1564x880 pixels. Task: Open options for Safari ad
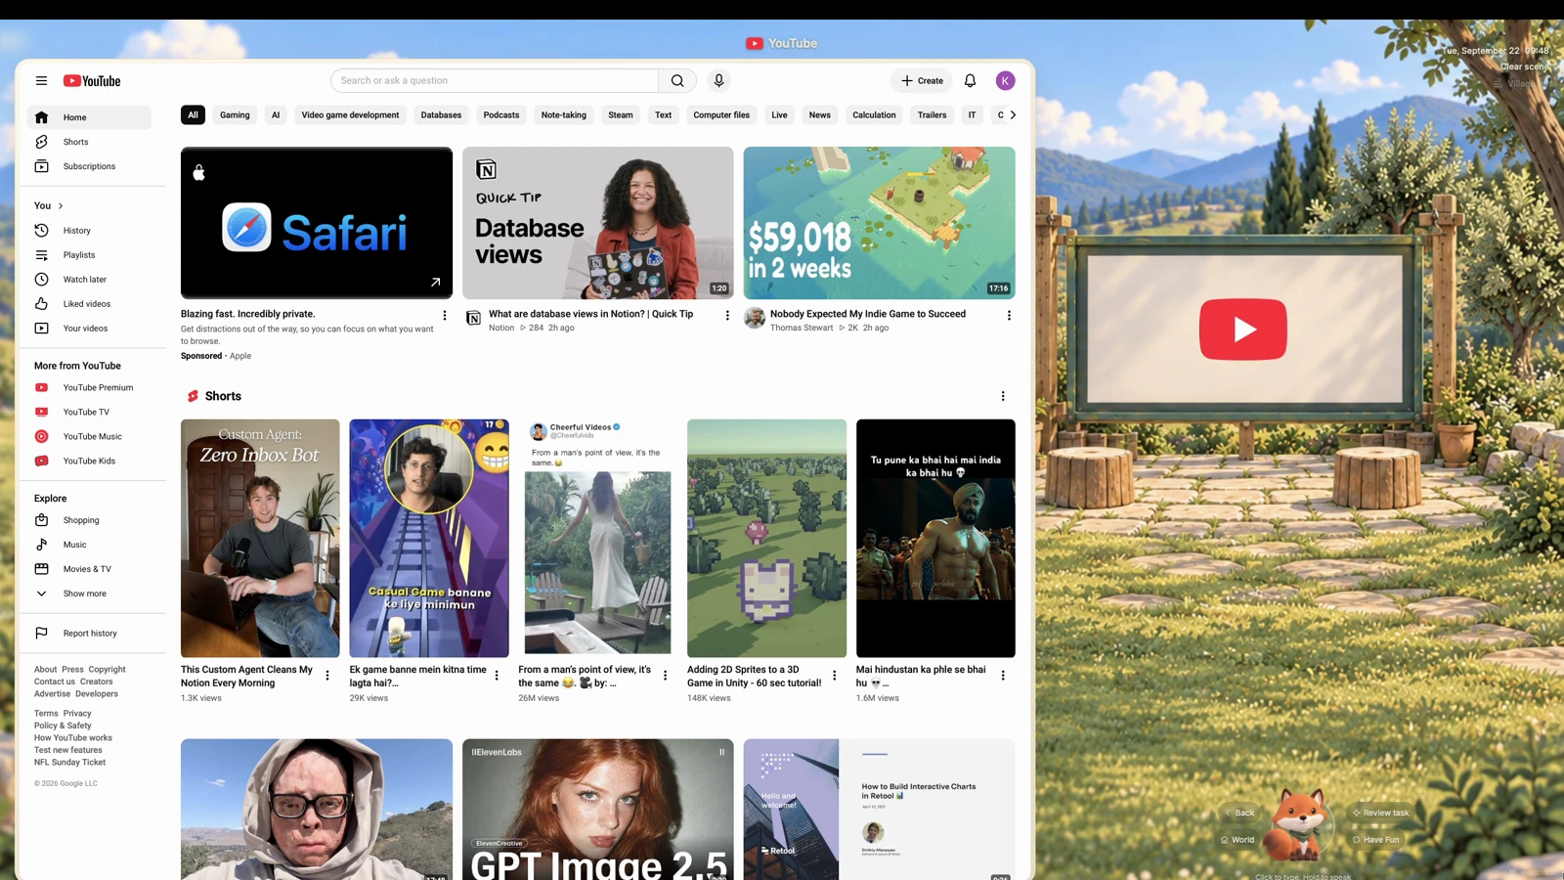click(x=445, y=315)
